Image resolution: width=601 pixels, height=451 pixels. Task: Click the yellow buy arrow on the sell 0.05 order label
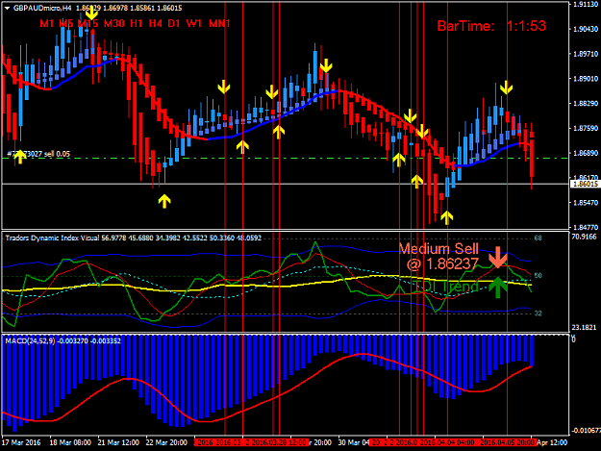pos(19,157)
